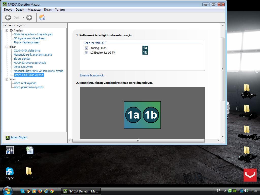
Task: Open the Düzen menu
Action: (x=20, y=10)
